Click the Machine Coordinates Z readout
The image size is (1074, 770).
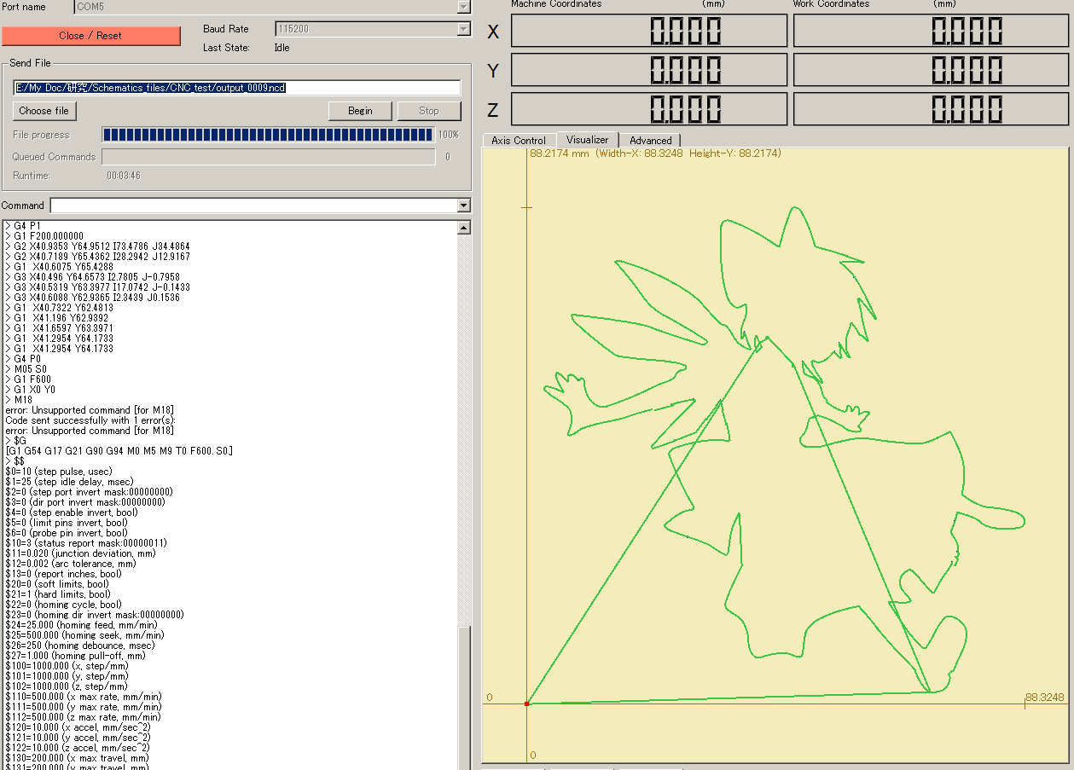(649, 109)
